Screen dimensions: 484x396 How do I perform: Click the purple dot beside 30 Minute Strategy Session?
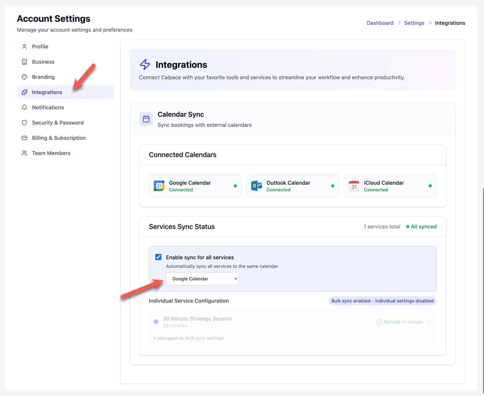[156, 322]
